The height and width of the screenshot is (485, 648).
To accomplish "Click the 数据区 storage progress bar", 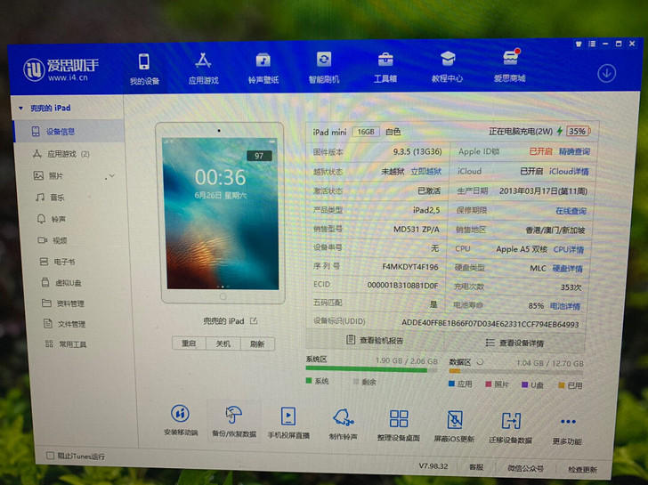I will point(515,372).
